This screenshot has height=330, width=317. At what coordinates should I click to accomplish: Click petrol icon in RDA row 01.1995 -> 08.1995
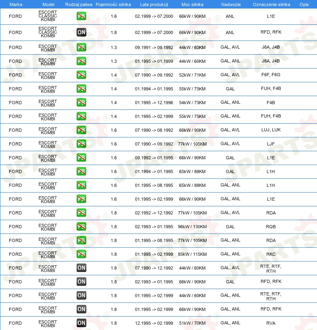[81, 240]
